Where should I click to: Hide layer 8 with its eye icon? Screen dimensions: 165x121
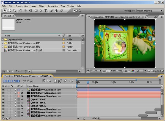3,113
